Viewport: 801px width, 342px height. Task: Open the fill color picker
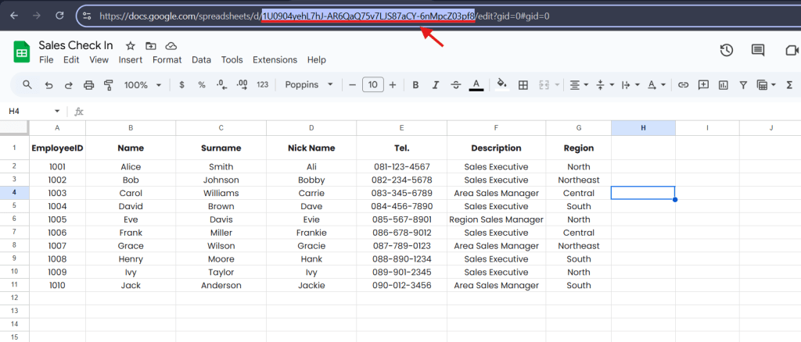click(501, 85)
